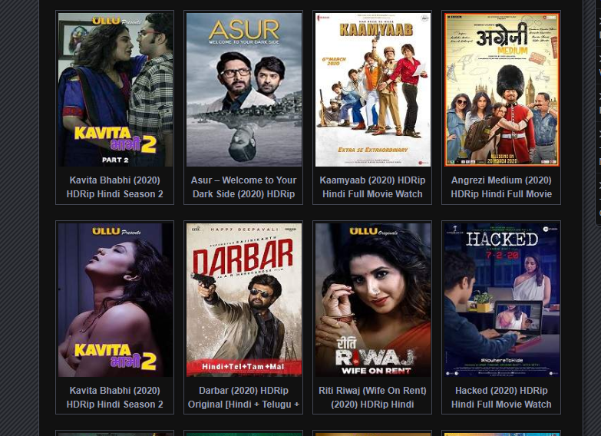
Task: Open the "Darbar (2020) HDRip Original" link
Action: pos(244,398)
